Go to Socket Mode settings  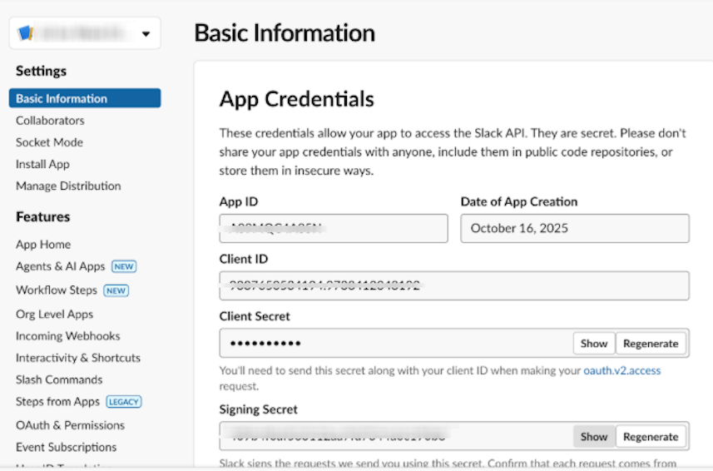tap(49, 142)
